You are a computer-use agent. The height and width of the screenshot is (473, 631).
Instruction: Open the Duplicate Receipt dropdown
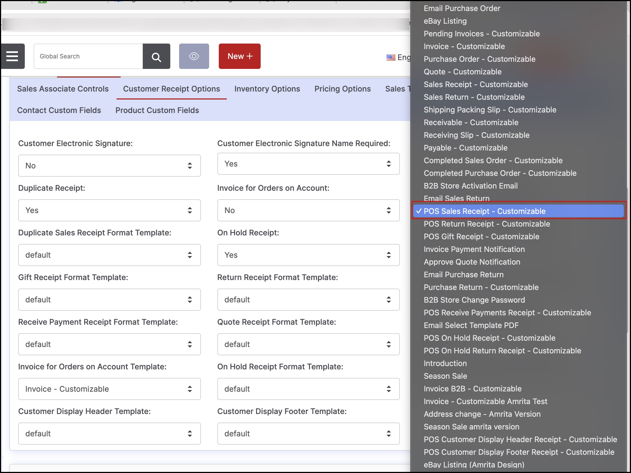[110, 210]
